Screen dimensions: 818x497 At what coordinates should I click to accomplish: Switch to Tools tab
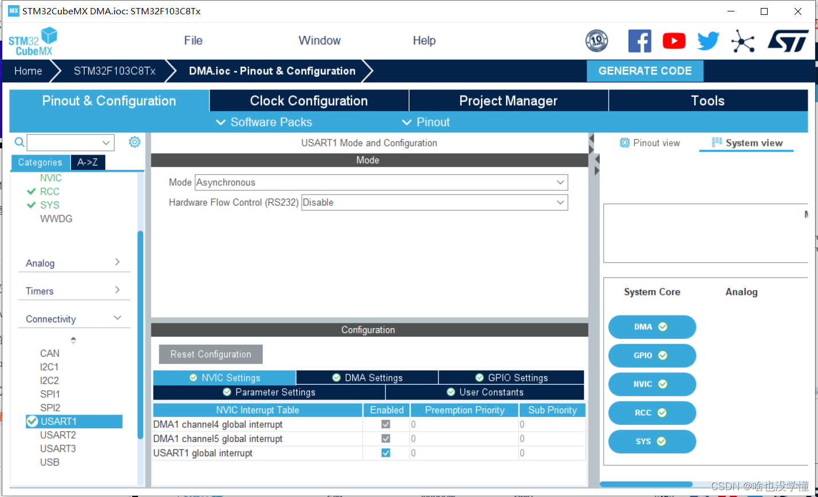click(708, 101)
